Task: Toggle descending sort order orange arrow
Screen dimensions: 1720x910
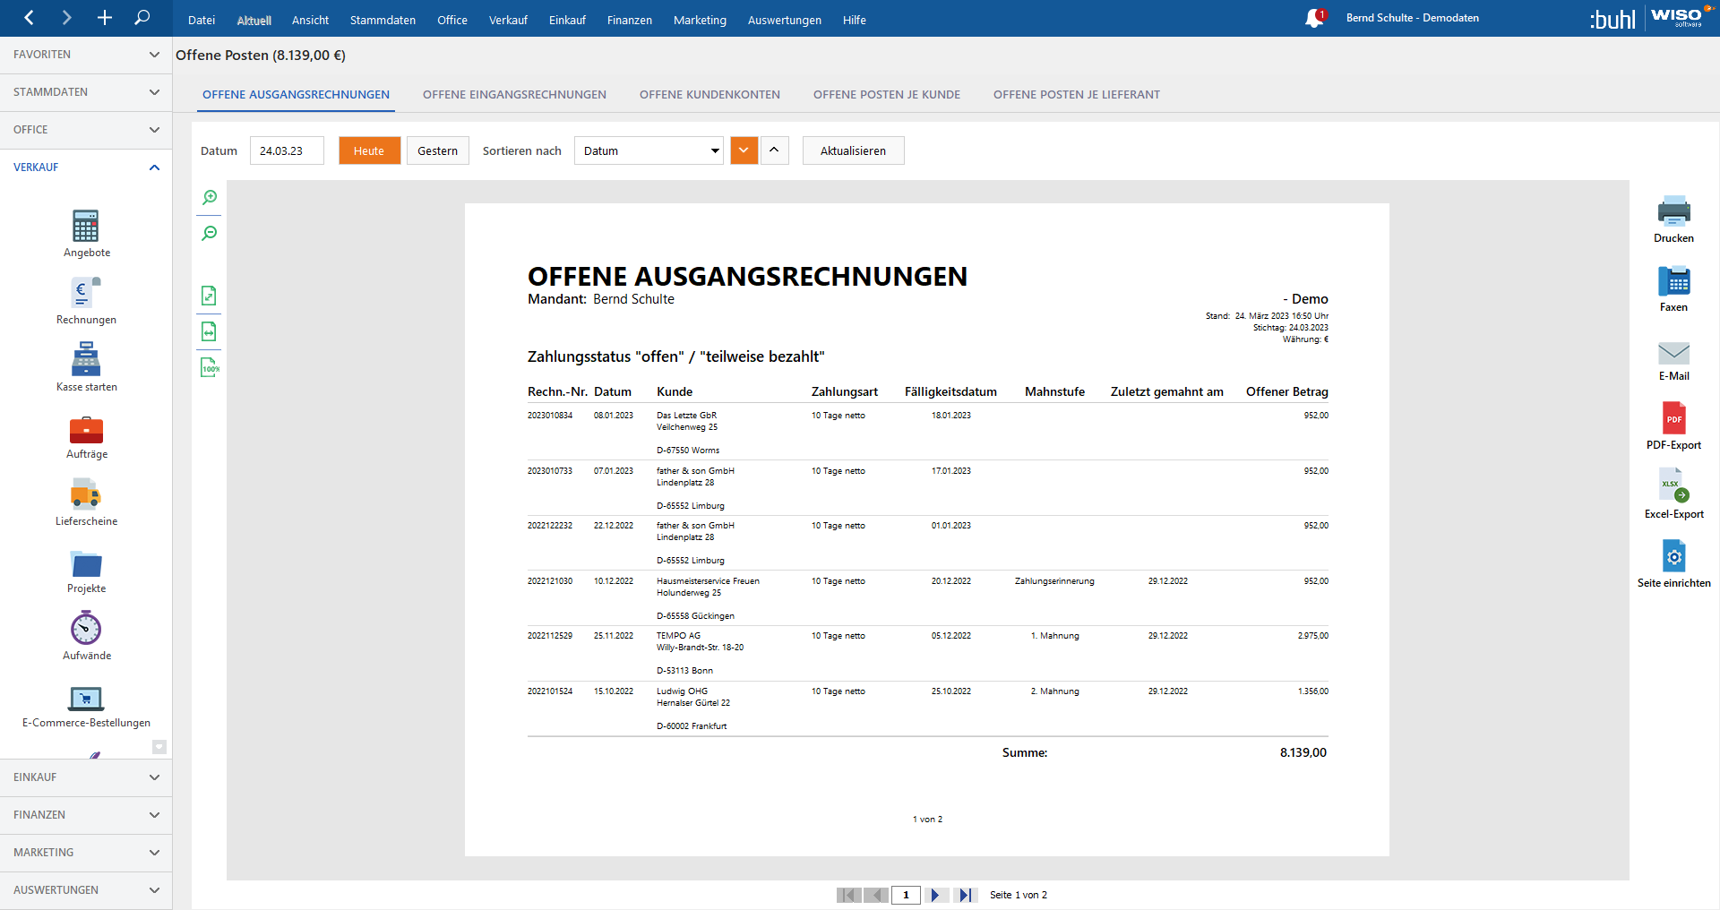Action: 744,150
